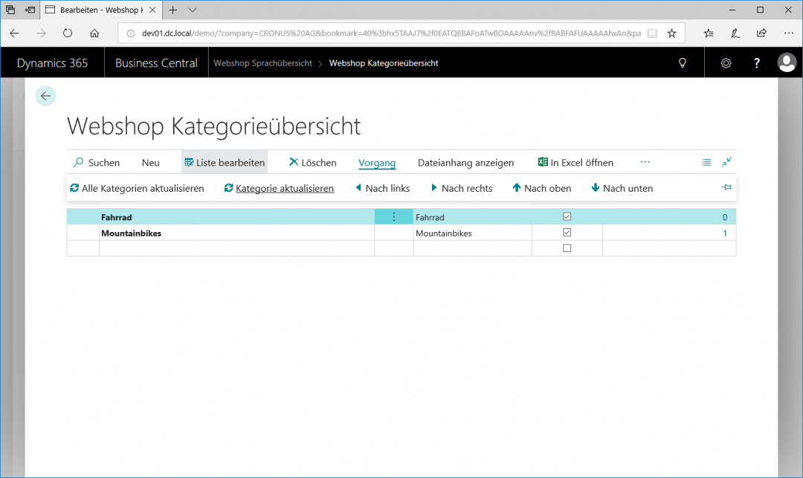Switch list view layout icon
This screenshot has width=803, height=478.
706,162
